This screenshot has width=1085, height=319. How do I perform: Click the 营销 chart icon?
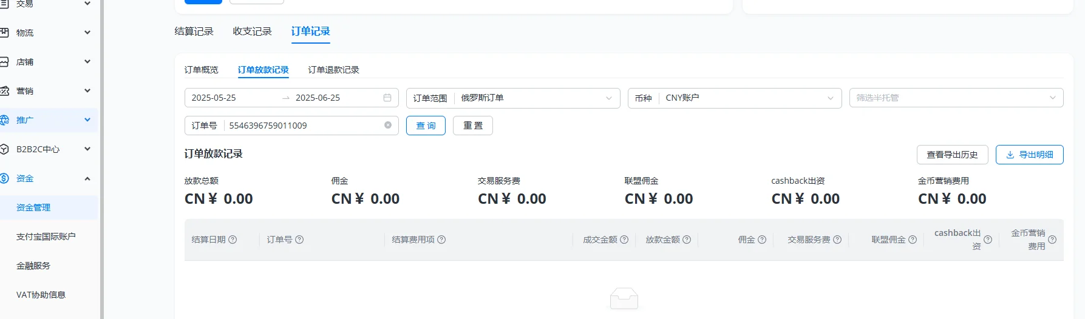(x=4, y=91)
